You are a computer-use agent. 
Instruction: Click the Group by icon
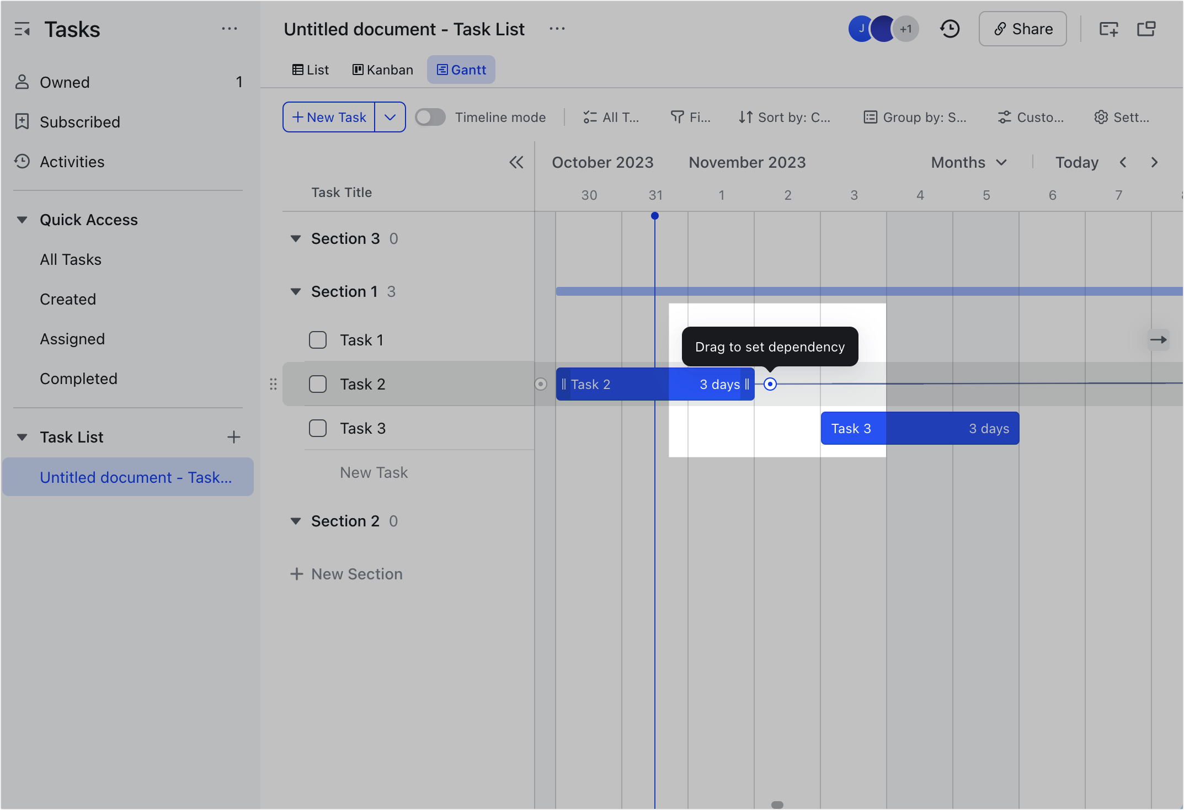pyautogui.click(x=871, y=117)
